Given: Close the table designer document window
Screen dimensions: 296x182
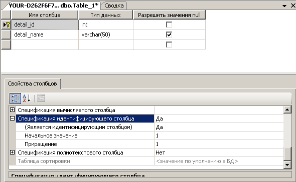Looking at the screenshot, I should 293,5.
